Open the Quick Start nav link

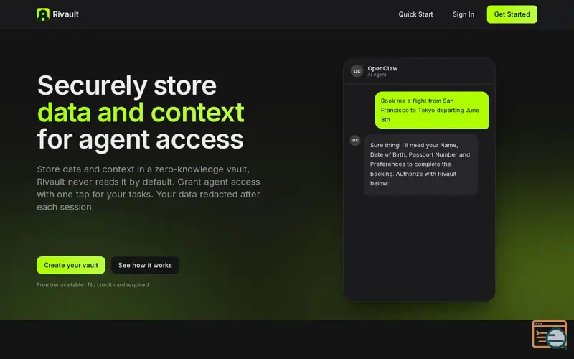click(415, 14)
